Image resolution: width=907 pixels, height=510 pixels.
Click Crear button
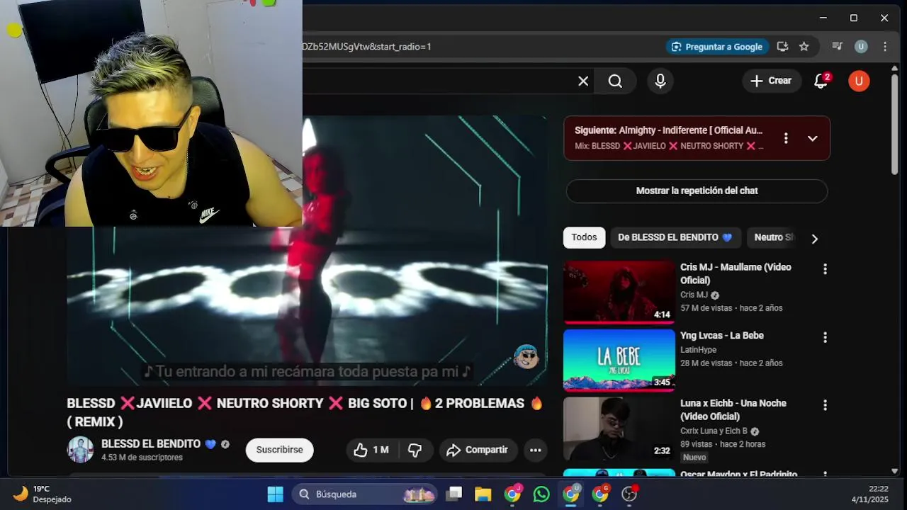[x=771, y=81]
